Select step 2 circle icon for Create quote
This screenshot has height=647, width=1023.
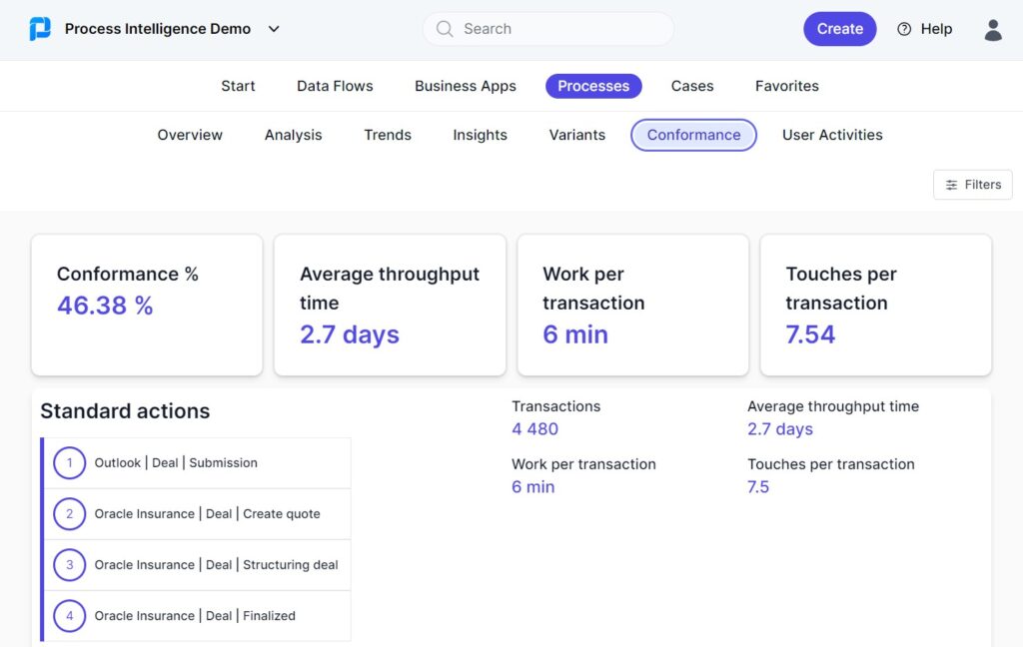click(69, 514)
